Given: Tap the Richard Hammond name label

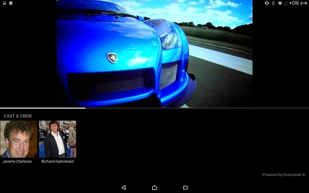Looking at the screenshot, I should point(58,162).
